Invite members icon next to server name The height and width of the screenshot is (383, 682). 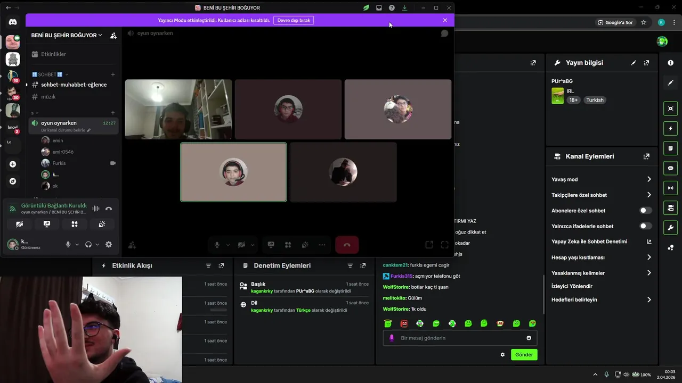coord(113,36)
